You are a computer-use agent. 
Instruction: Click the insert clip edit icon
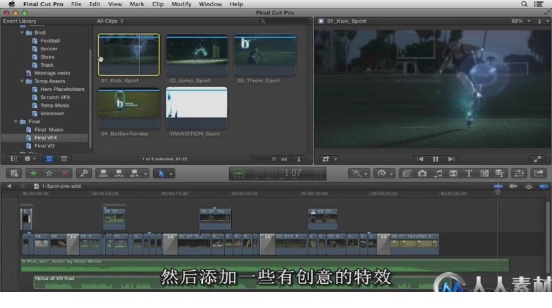(x=119, y=174)
